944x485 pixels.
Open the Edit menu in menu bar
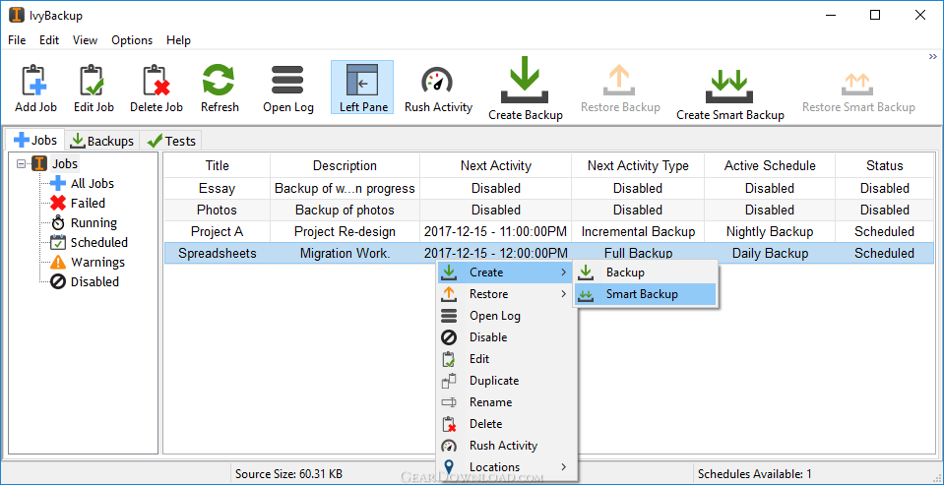click(x=49, y=40)
